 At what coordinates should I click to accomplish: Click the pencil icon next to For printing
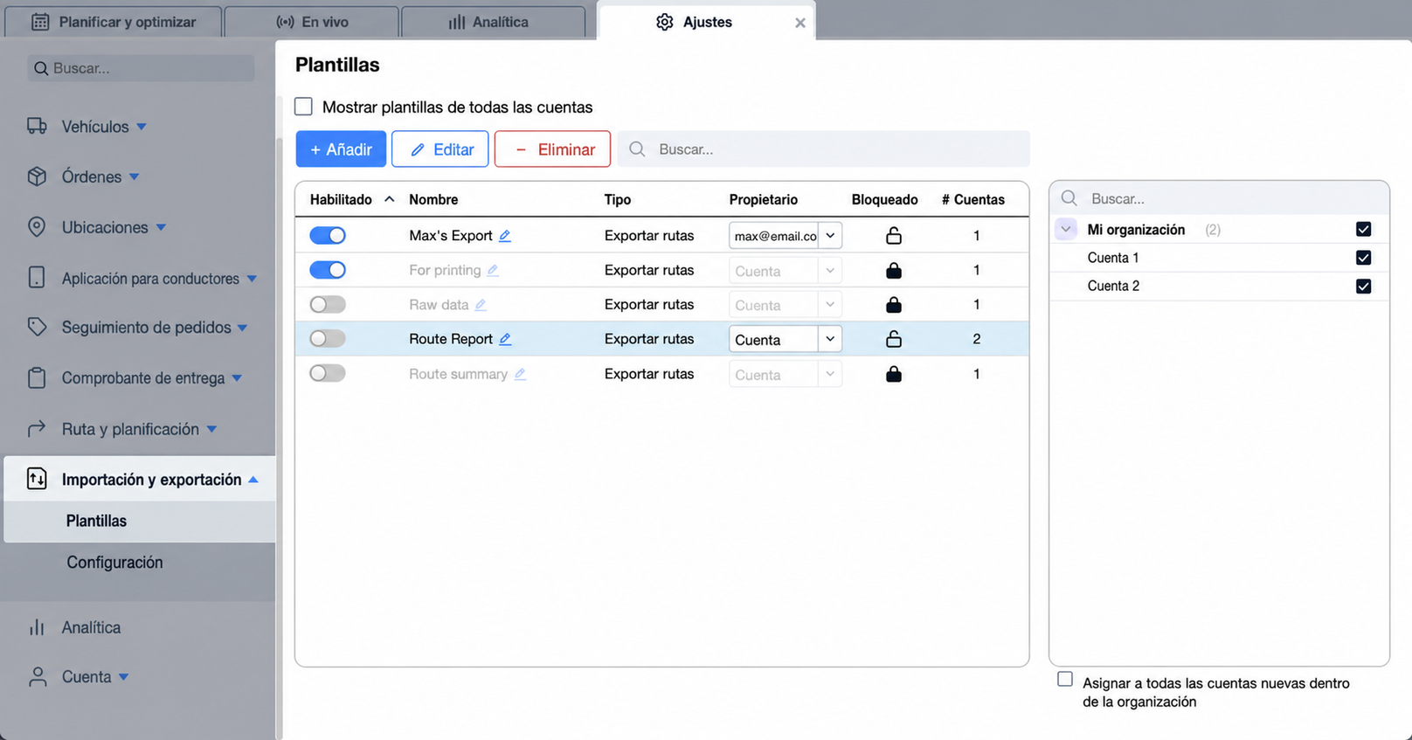coord(493,270)
